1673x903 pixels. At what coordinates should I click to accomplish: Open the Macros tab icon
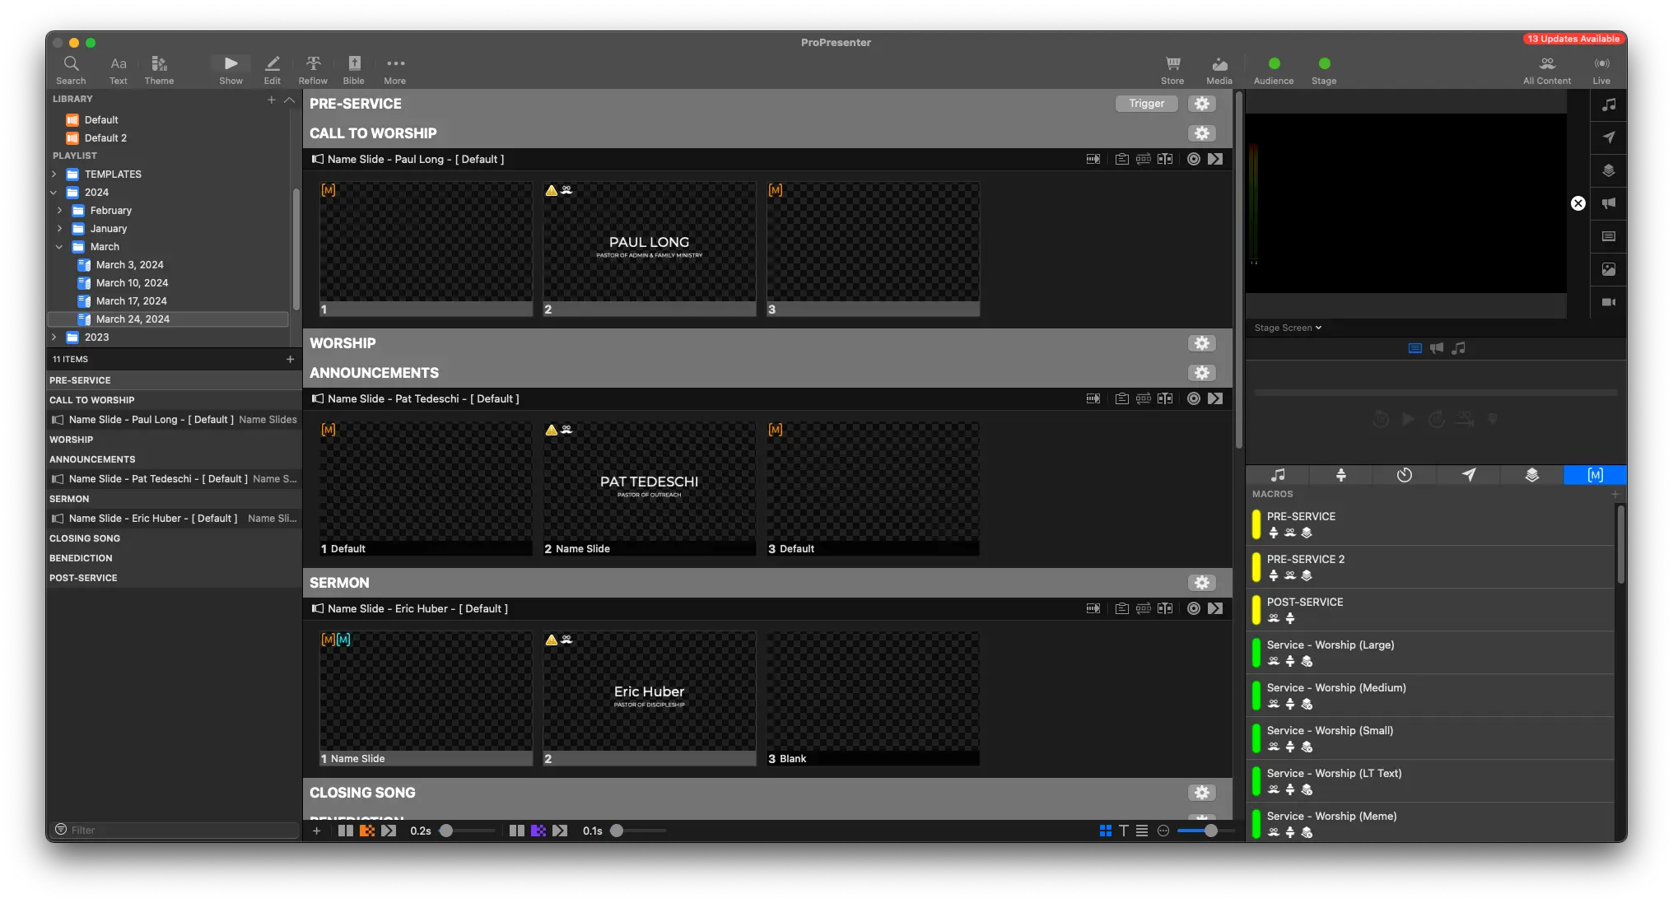[x=1595, y=475]
